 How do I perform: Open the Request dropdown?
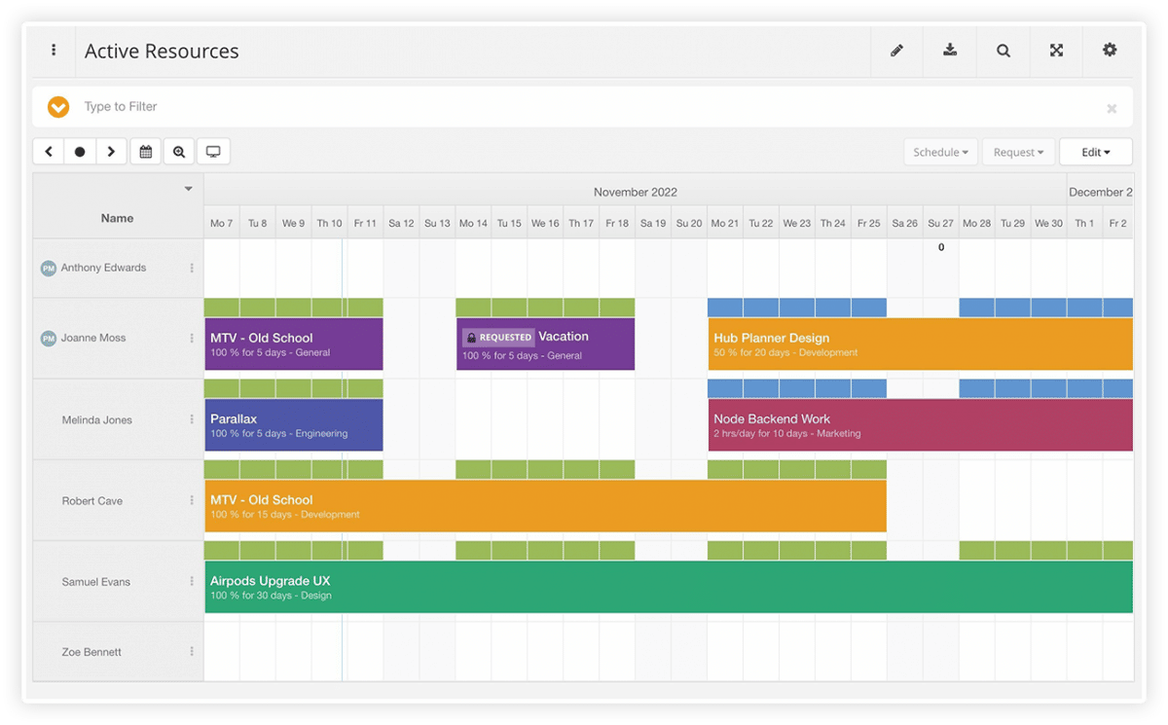1018,152
